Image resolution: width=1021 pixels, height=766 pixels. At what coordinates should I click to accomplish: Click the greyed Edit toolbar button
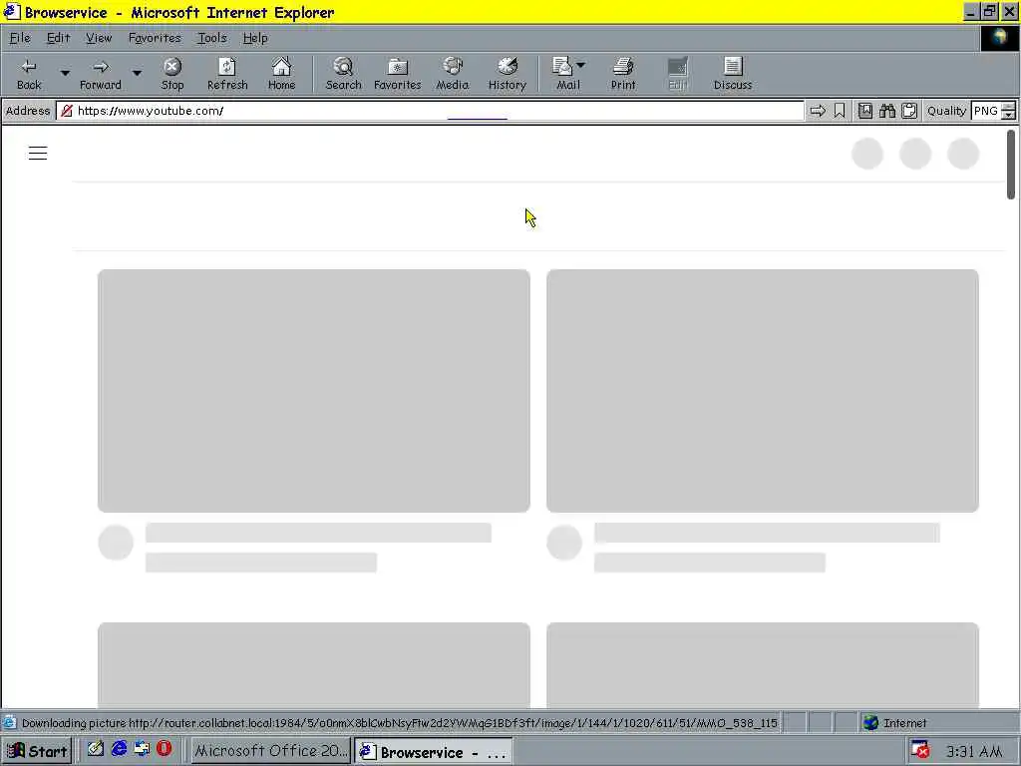click(678, 74)
